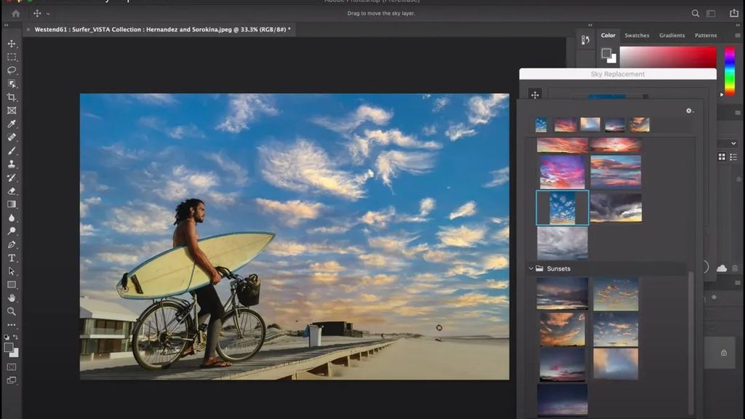This screenshot has width=745, height=419.
Task: Switch to the Patterns tab
Action: (705, 35)
